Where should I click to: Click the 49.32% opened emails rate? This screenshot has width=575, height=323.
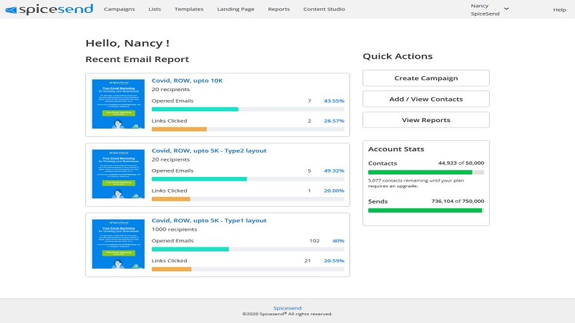334,171
